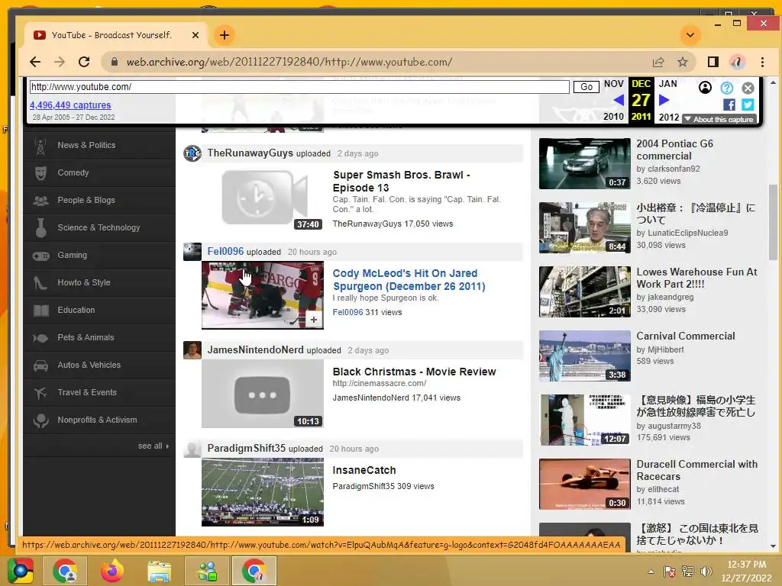Open ParadigmShift35 channel avatar
The height and width of the screenshot is (586, 782).
[192, 449]
